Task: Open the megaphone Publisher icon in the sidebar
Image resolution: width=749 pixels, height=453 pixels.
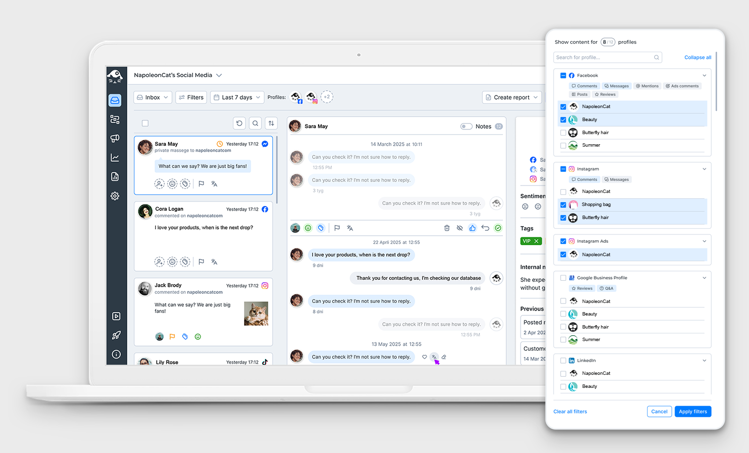Action: (x=115, y=138)
